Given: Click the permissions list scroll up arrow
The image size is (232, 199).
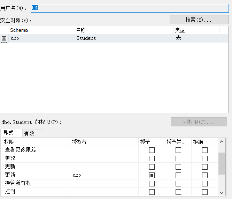Looking at the screenshot, I should pos(222,142).
